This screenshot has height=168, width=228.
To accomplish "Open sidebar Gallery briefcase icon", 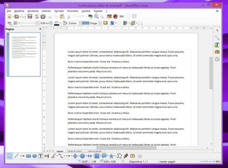I will (x=217, y=51).
